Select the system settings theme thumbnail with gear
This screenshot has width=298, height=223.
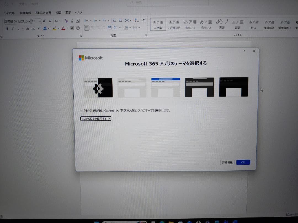click(98, 88)
